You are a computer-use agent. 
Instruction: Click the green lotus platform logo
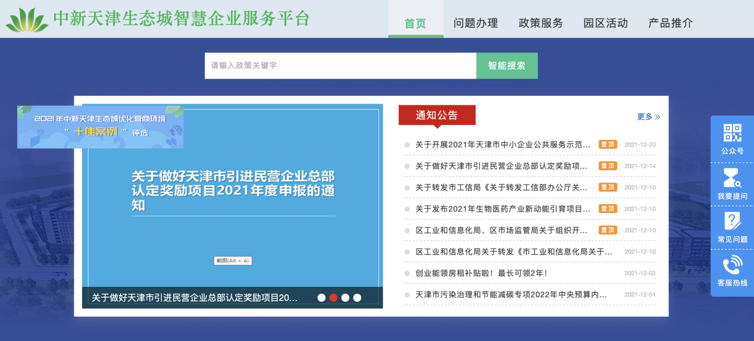[27, 20]
